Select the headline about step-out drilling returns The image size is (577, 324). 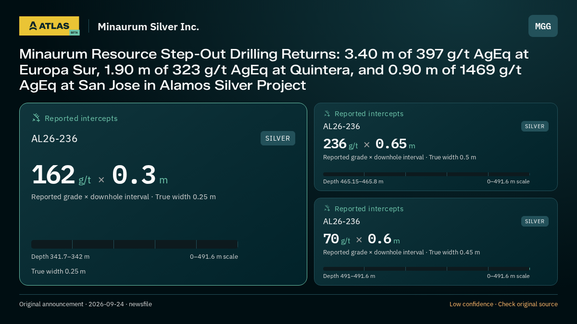tap(274, 70)
